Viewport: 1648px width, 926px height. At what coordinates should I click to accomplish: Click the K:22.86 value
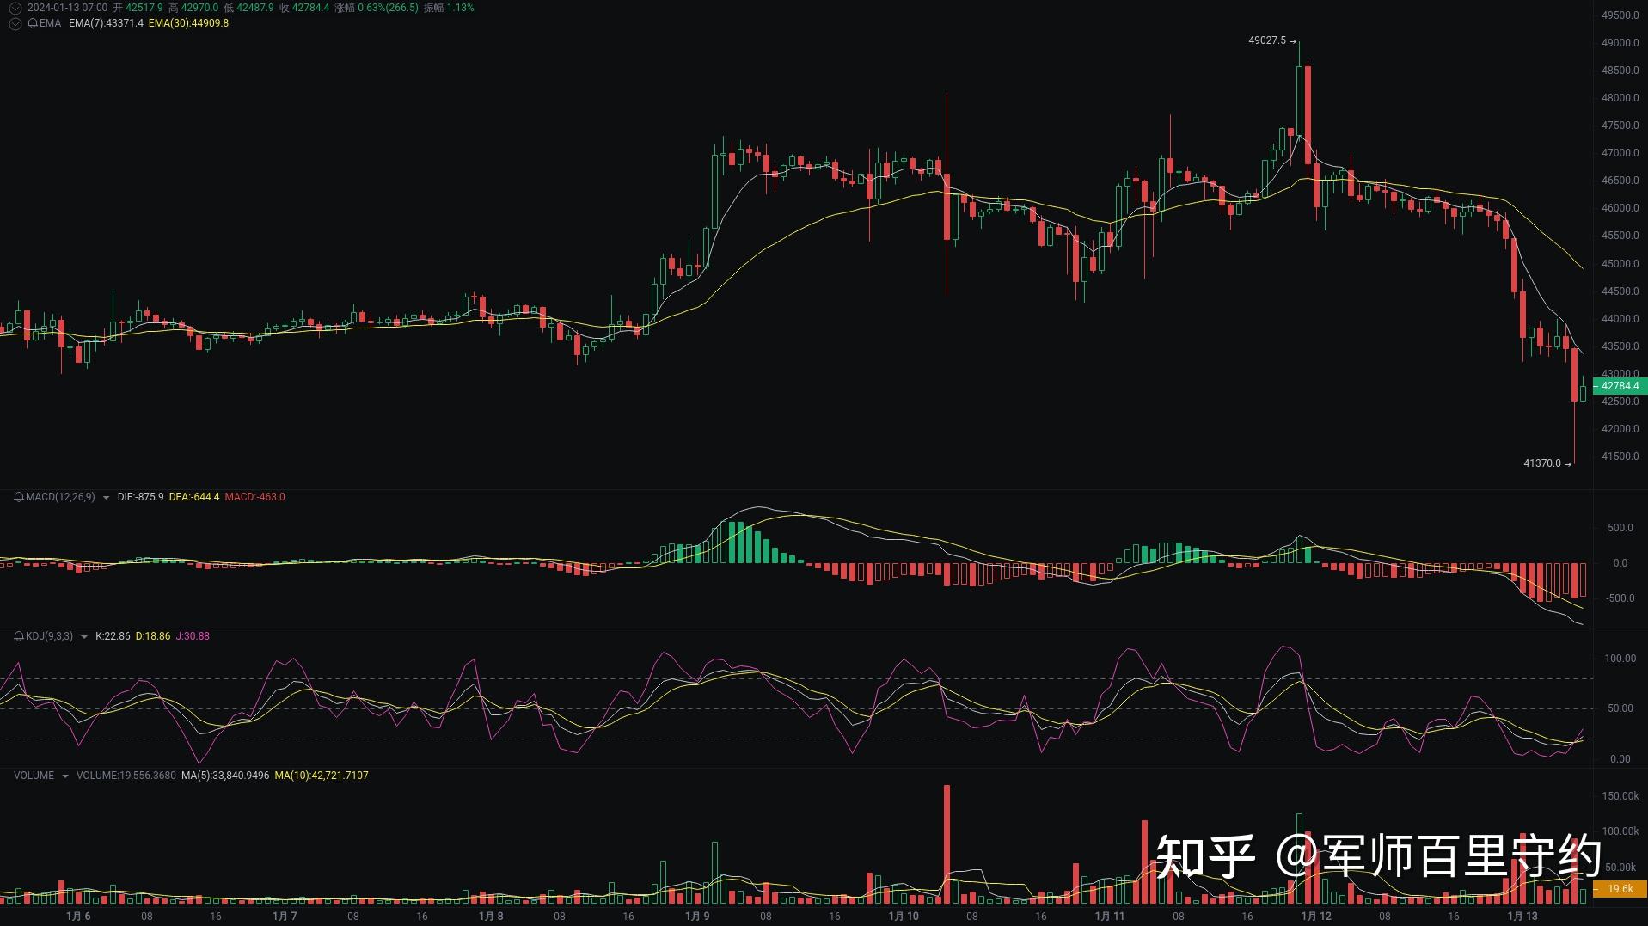(113, 636)
